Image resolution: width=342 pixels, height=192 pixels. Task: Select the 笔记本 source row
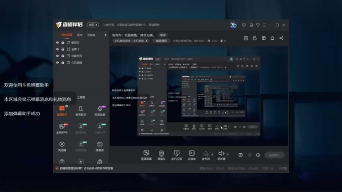point(81,43)
